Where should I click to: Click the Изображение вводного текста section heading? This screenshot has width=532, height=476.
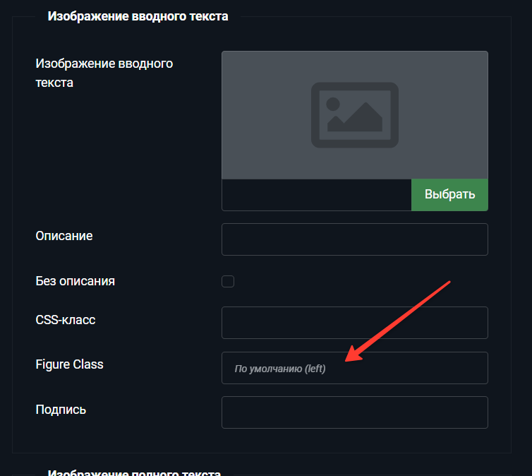[x=138, y=16]
